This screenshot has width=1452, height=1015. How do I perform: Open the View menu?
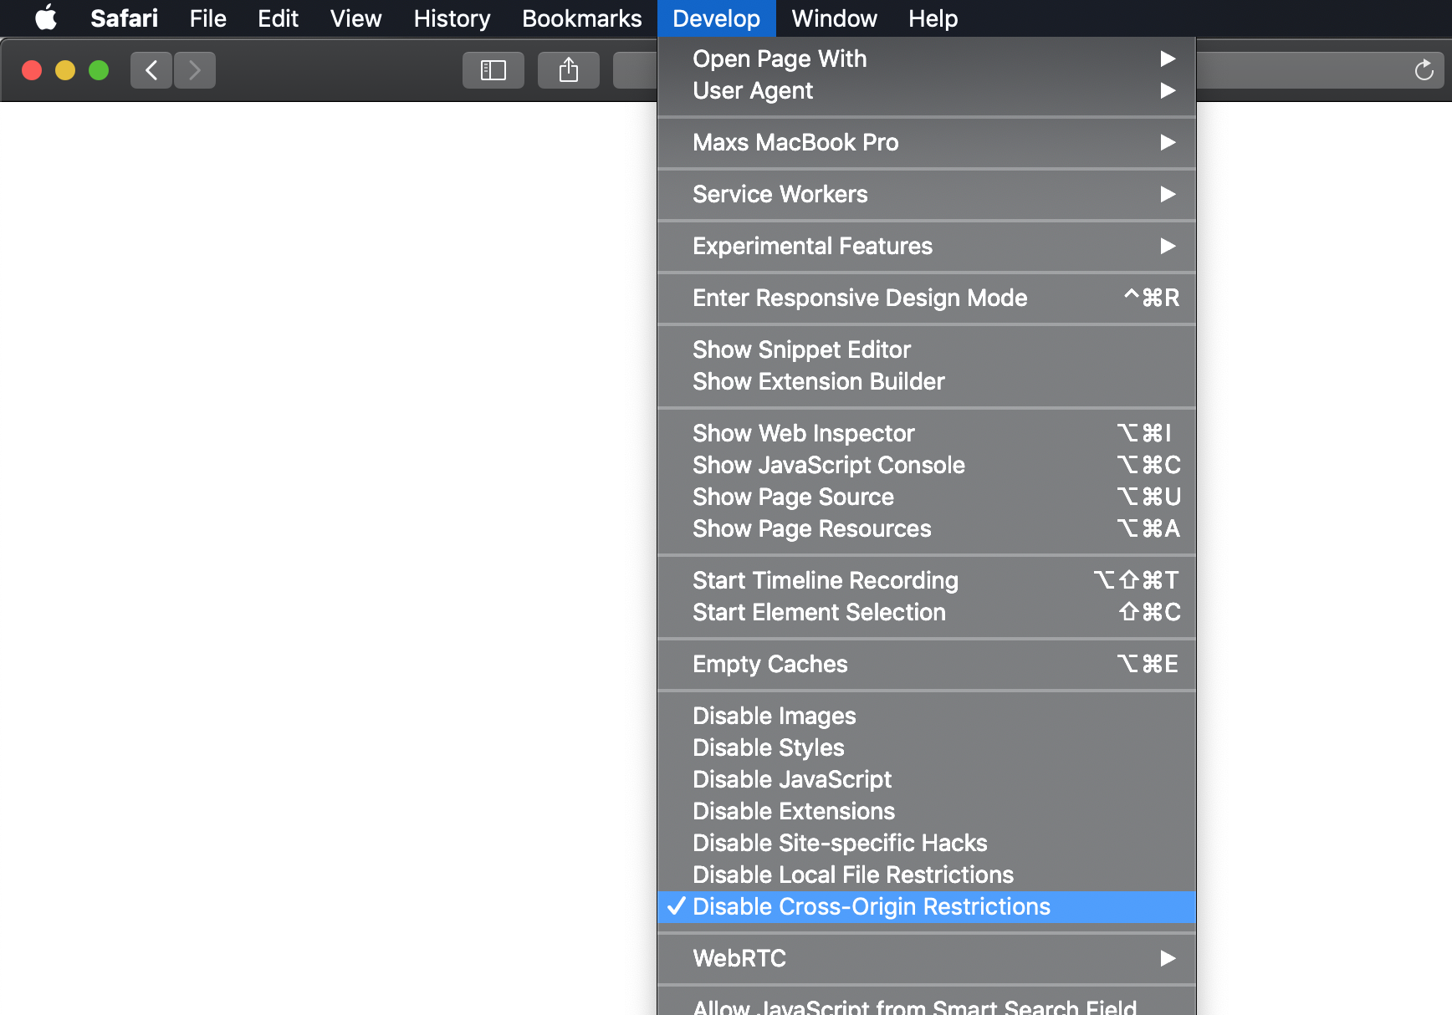pos(355,18)
